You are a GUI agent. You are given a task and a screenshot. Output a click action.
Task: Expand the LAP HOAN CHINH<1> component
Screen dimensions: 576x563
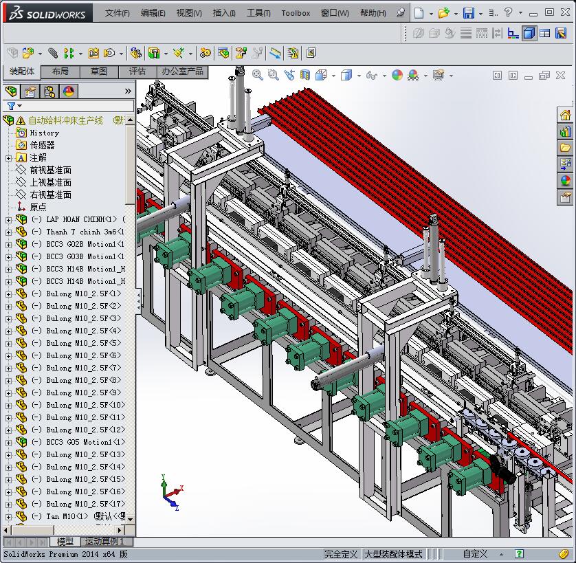pos(8,220)
